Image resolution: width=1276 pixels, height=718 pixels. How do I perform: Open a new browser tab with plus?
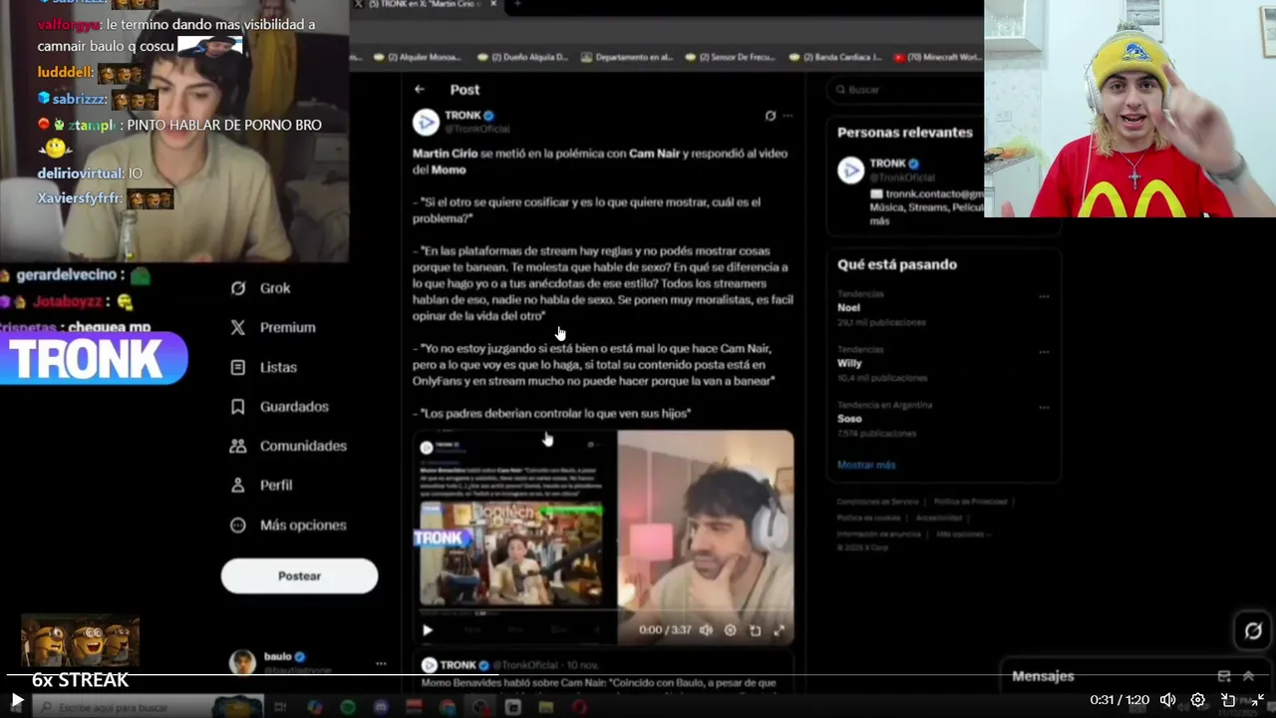pyautogui.click(x=516, y=5)
